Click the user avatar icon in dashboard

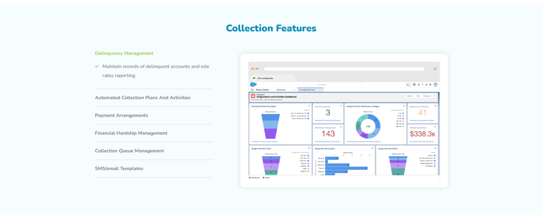click(x=435, y=84)
